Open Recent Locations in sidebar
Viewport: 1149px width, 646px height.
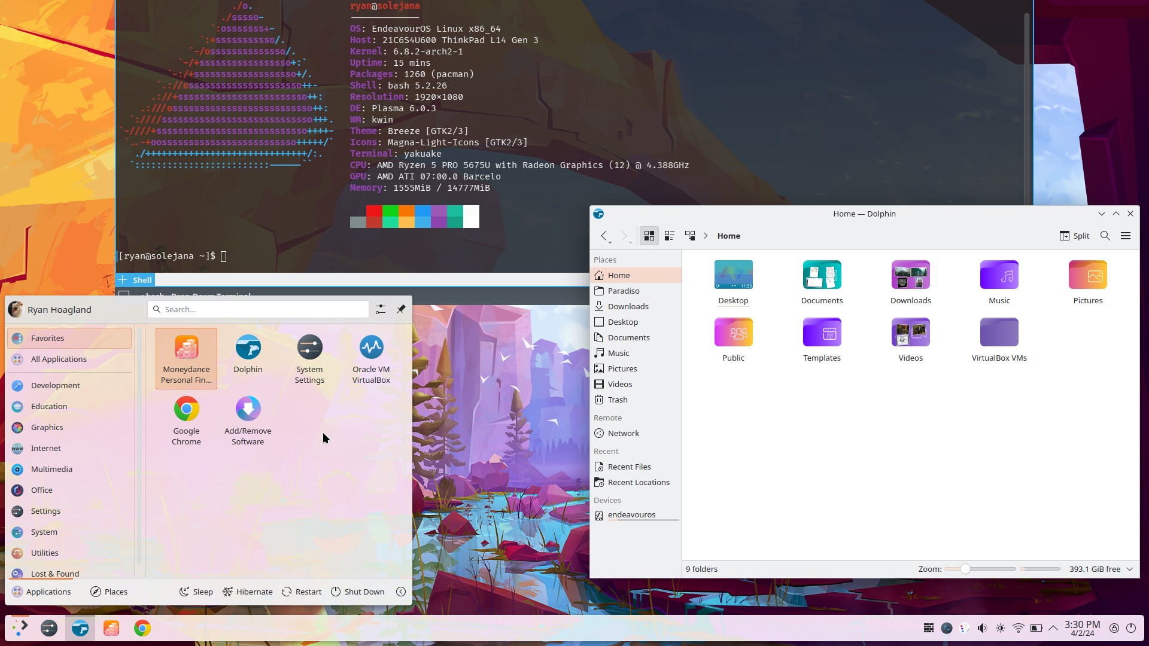click(x=636, y=482)
